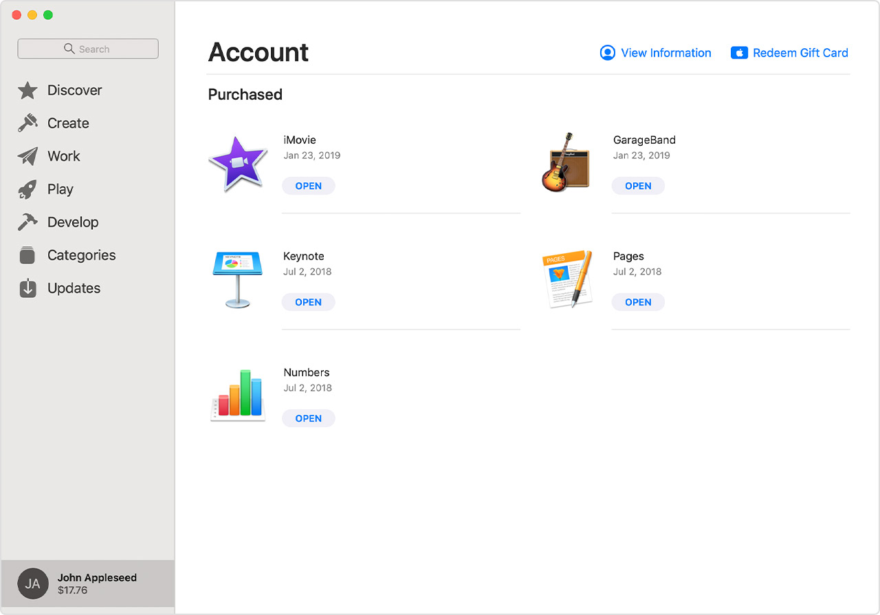Viewport: 880px width, 615px height.
Task: Click the iMovie app title
Action: [300, 140]
